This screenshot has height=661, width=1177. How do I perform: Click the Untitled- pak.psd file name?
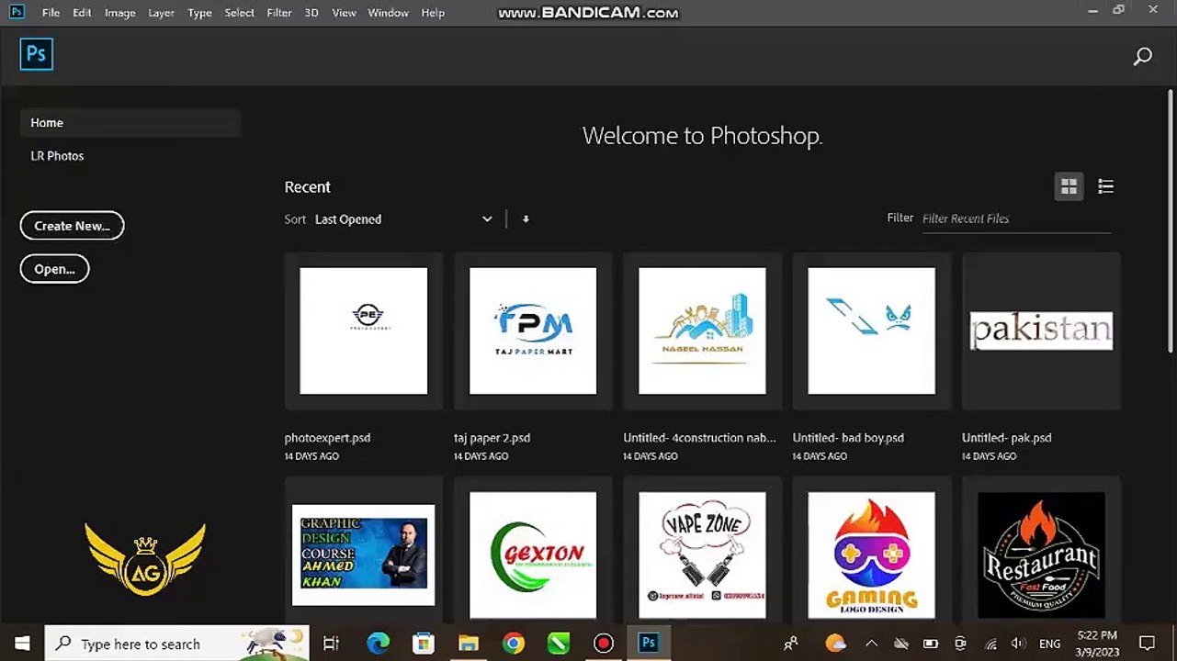(1006, 438)
